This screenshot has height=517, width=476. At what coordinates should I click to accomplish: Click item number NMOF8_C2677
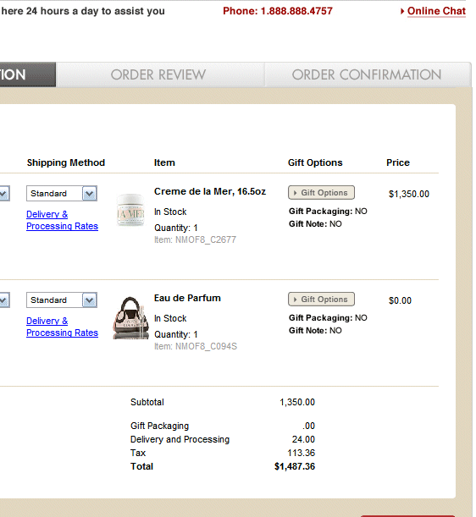coord(206,239)
